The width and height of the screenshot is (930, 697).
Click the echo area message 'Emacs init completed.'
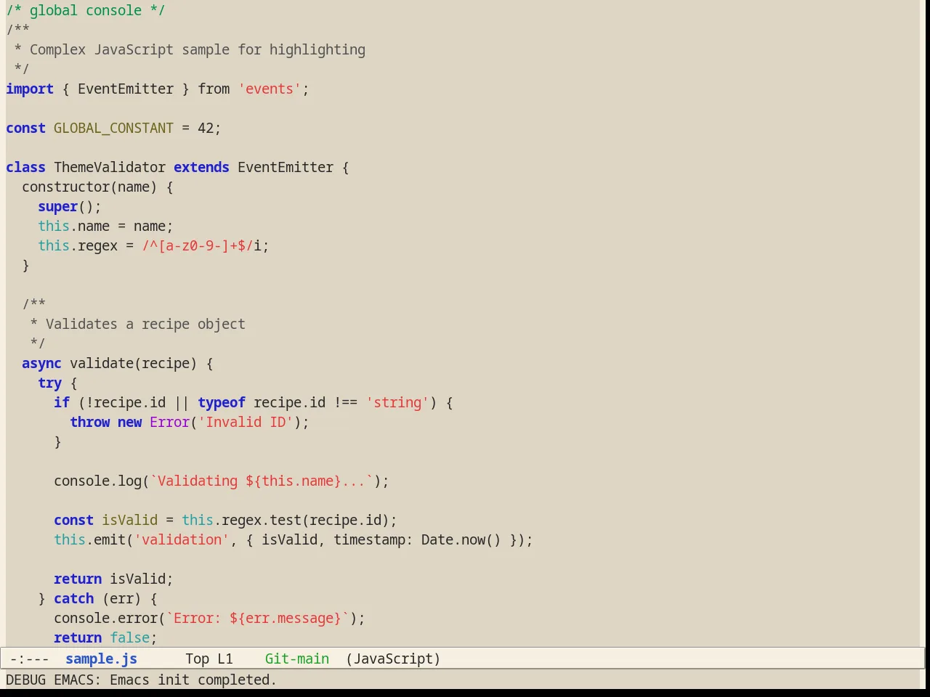(x=193, y=680)
